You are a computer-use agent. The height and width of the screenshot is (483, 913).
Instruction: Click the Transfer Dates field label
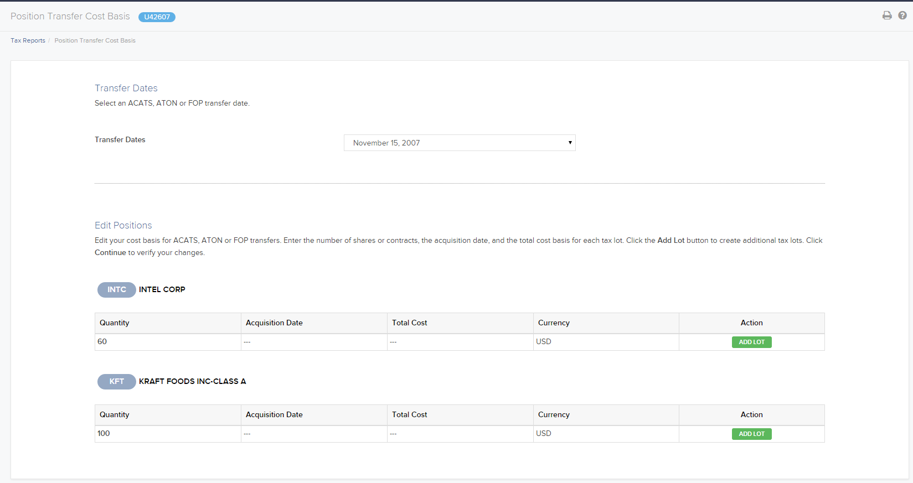(120, 140)
